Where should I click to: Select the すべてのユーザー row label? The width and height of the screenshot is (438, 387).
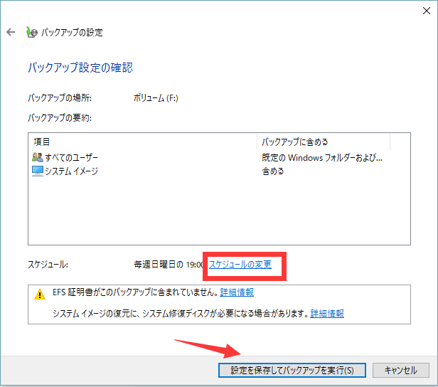tap(74, 157)
